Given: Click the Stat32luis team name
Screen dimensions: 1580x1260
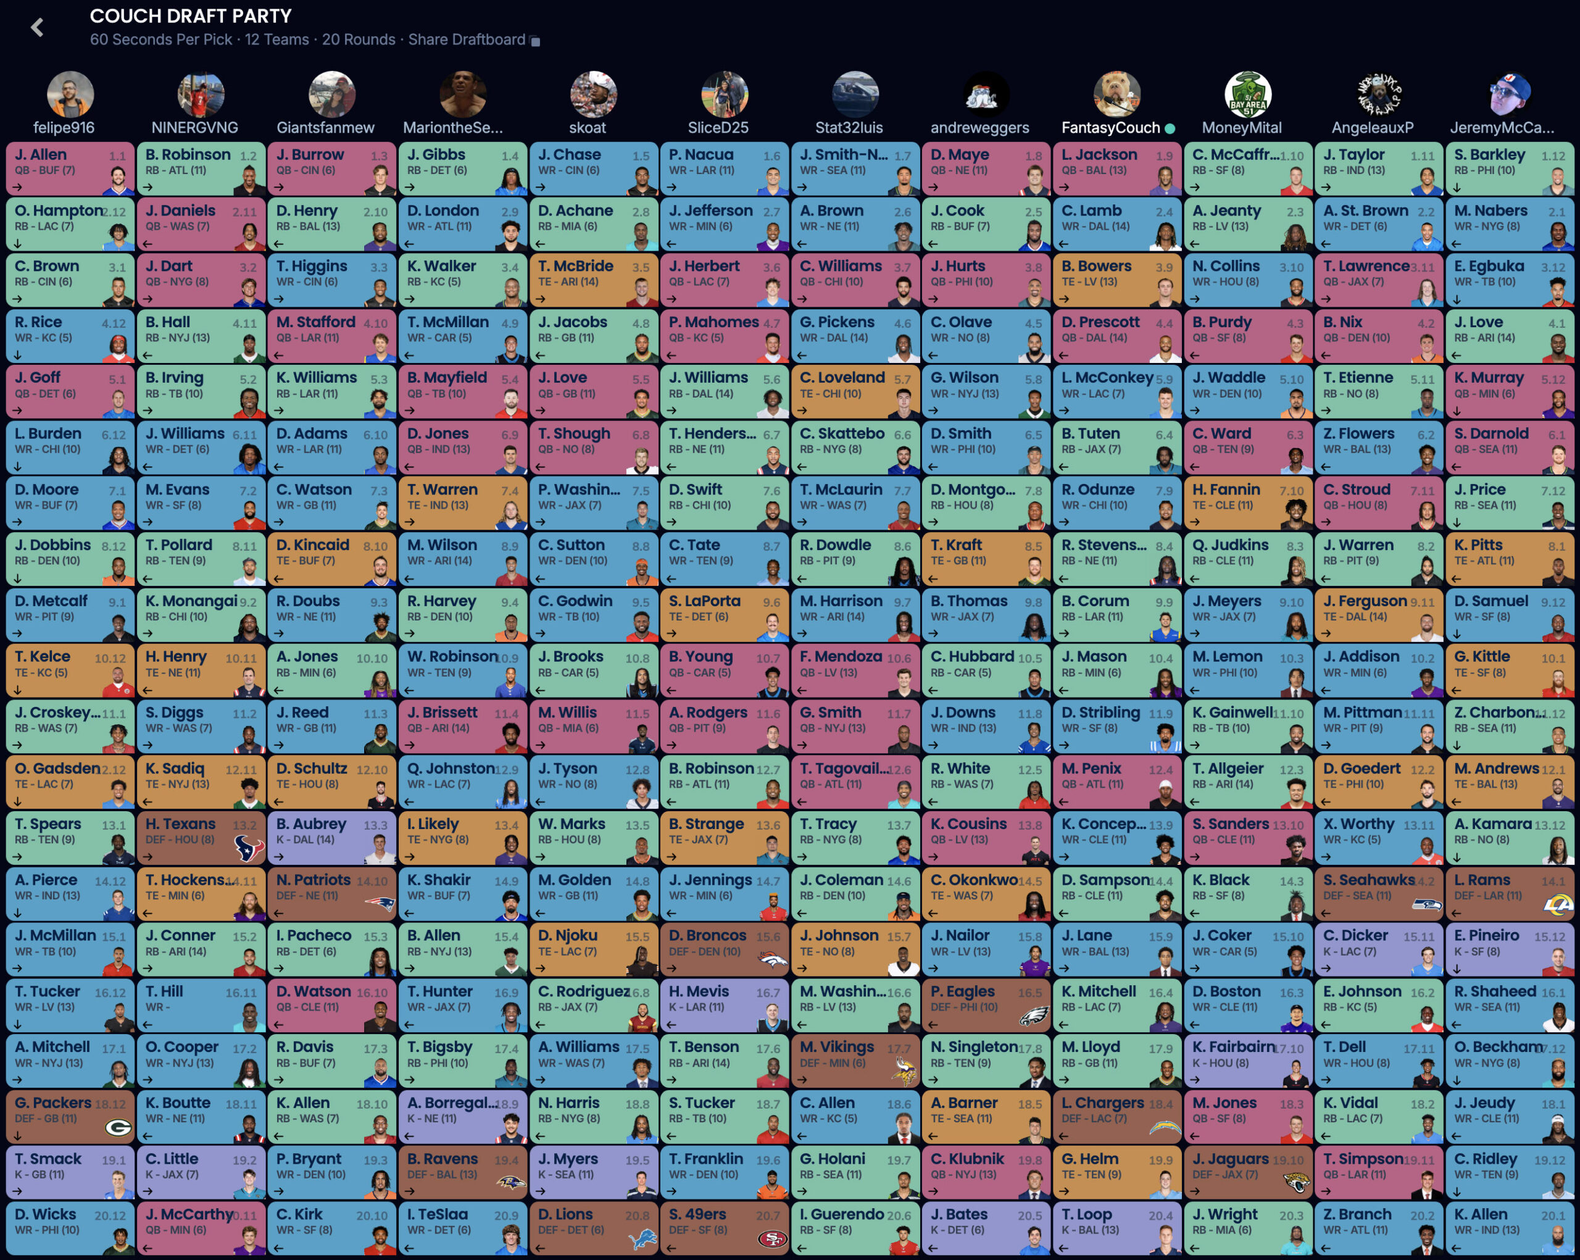Looking at the screenshot, I should pyautogui.click(x=849, y=128).
